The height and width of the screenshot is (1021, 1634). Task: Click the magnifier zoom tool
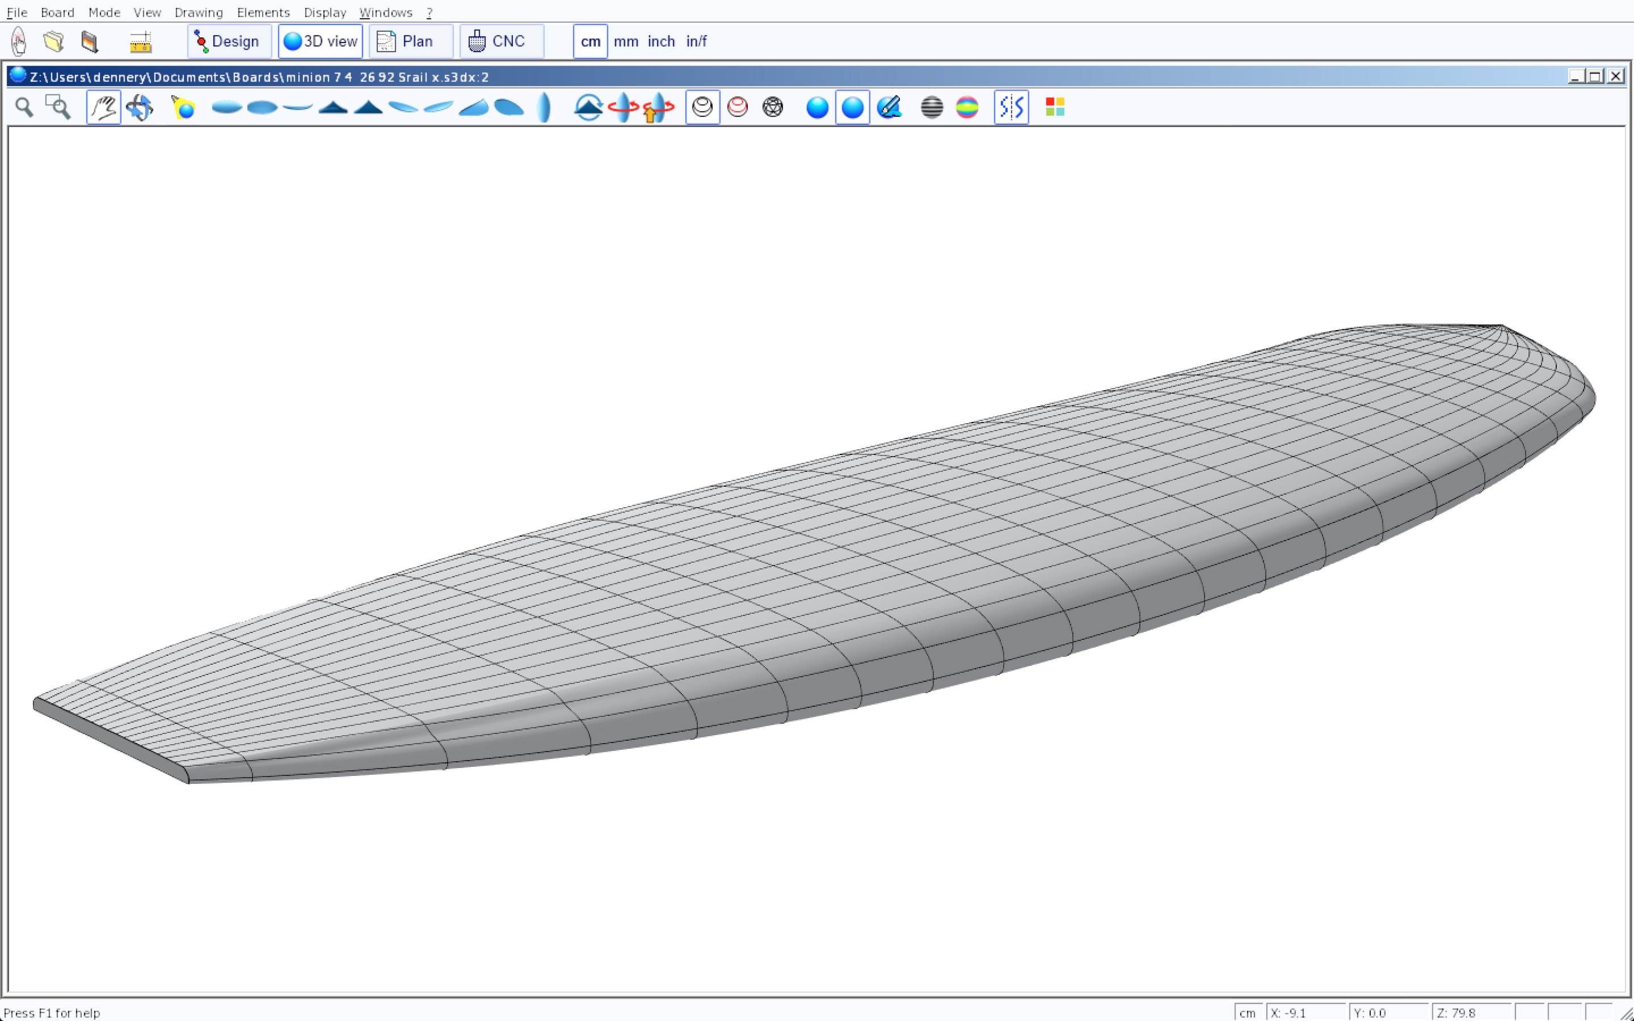[x=24, y=107]
